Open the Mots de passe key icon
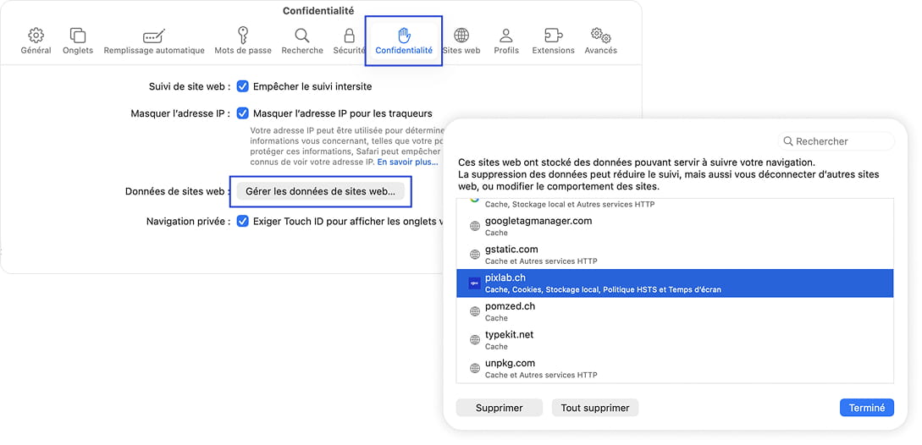The width and height of the screenshot is (922, 445). [243, 35]
